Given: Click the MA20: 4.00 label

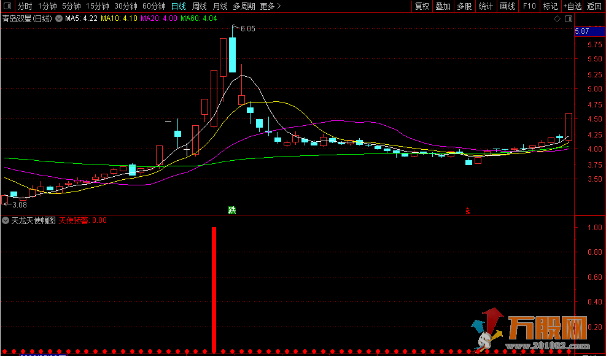Looking at the screenshot, I should (x=159, y=18).
